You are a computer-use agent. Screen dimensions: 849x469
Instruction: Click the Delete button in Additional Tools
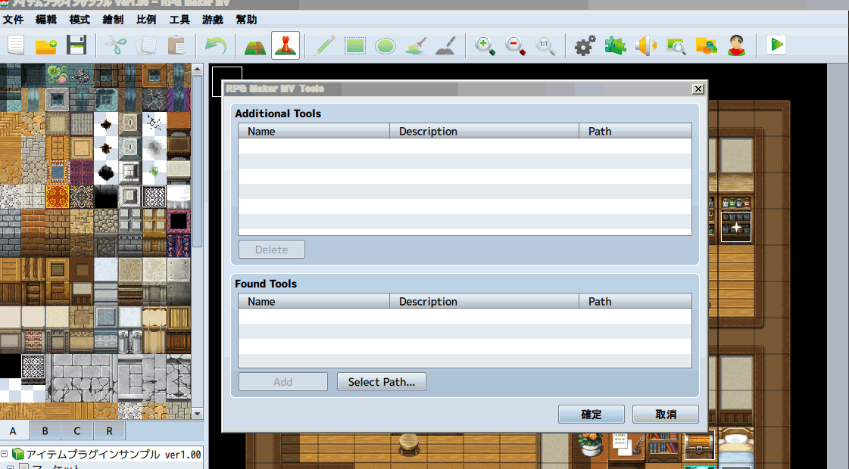pyautogui.click(x=272, y=250)
